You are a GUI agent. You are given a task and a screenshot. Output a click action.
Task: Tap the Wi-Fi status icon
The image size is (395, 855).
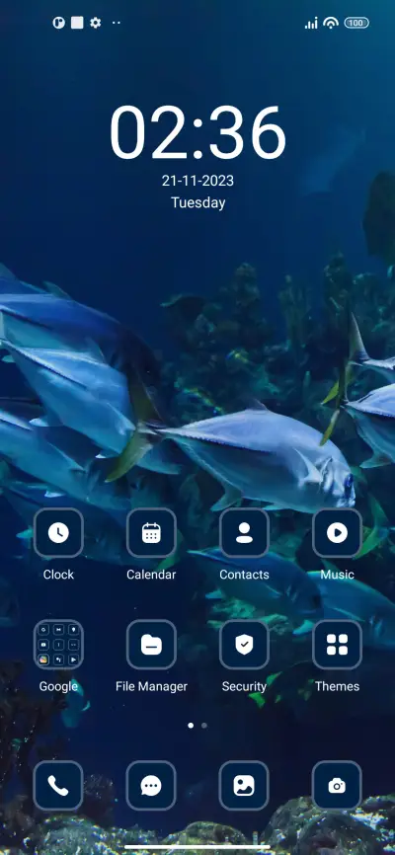(x=331, y=23)
